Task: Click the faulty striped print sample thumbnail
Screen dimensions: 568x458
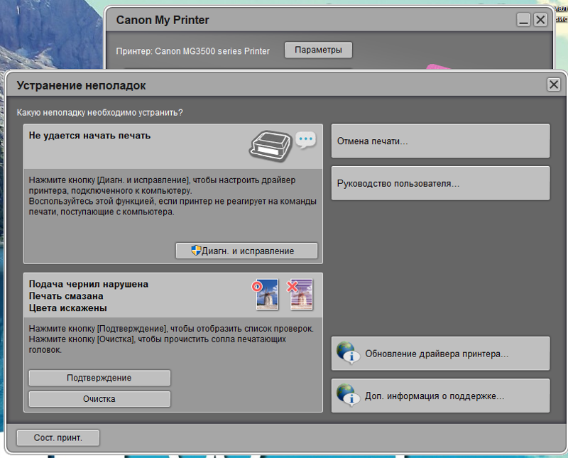Action: click(x=301, y=294)
